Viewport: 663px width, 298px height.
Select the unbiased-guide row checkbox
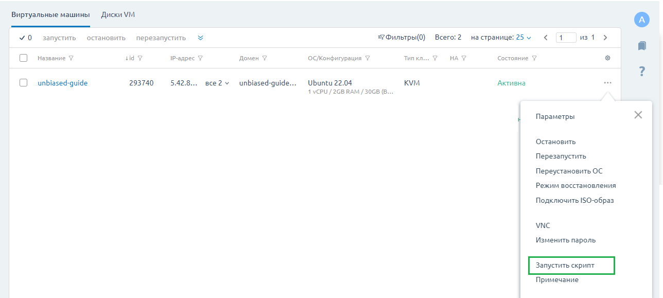[x=23, y=83]
